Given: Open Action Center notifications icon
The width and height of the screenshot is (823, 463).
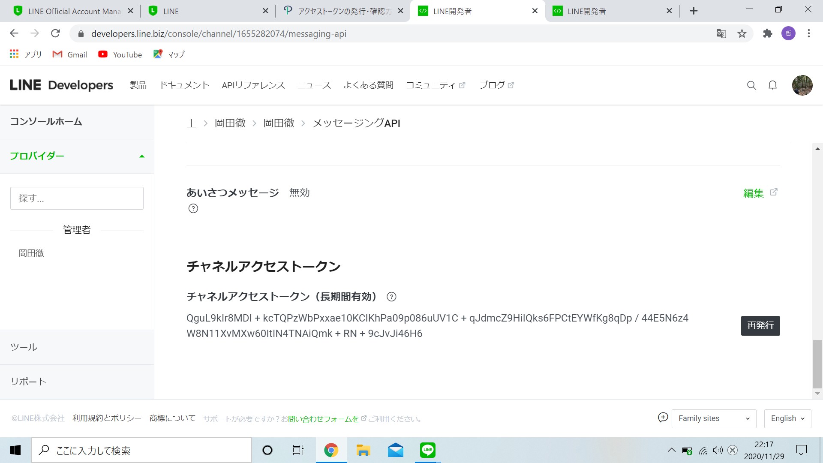Looking at the screenshot, I should click(x=801, y=450).
